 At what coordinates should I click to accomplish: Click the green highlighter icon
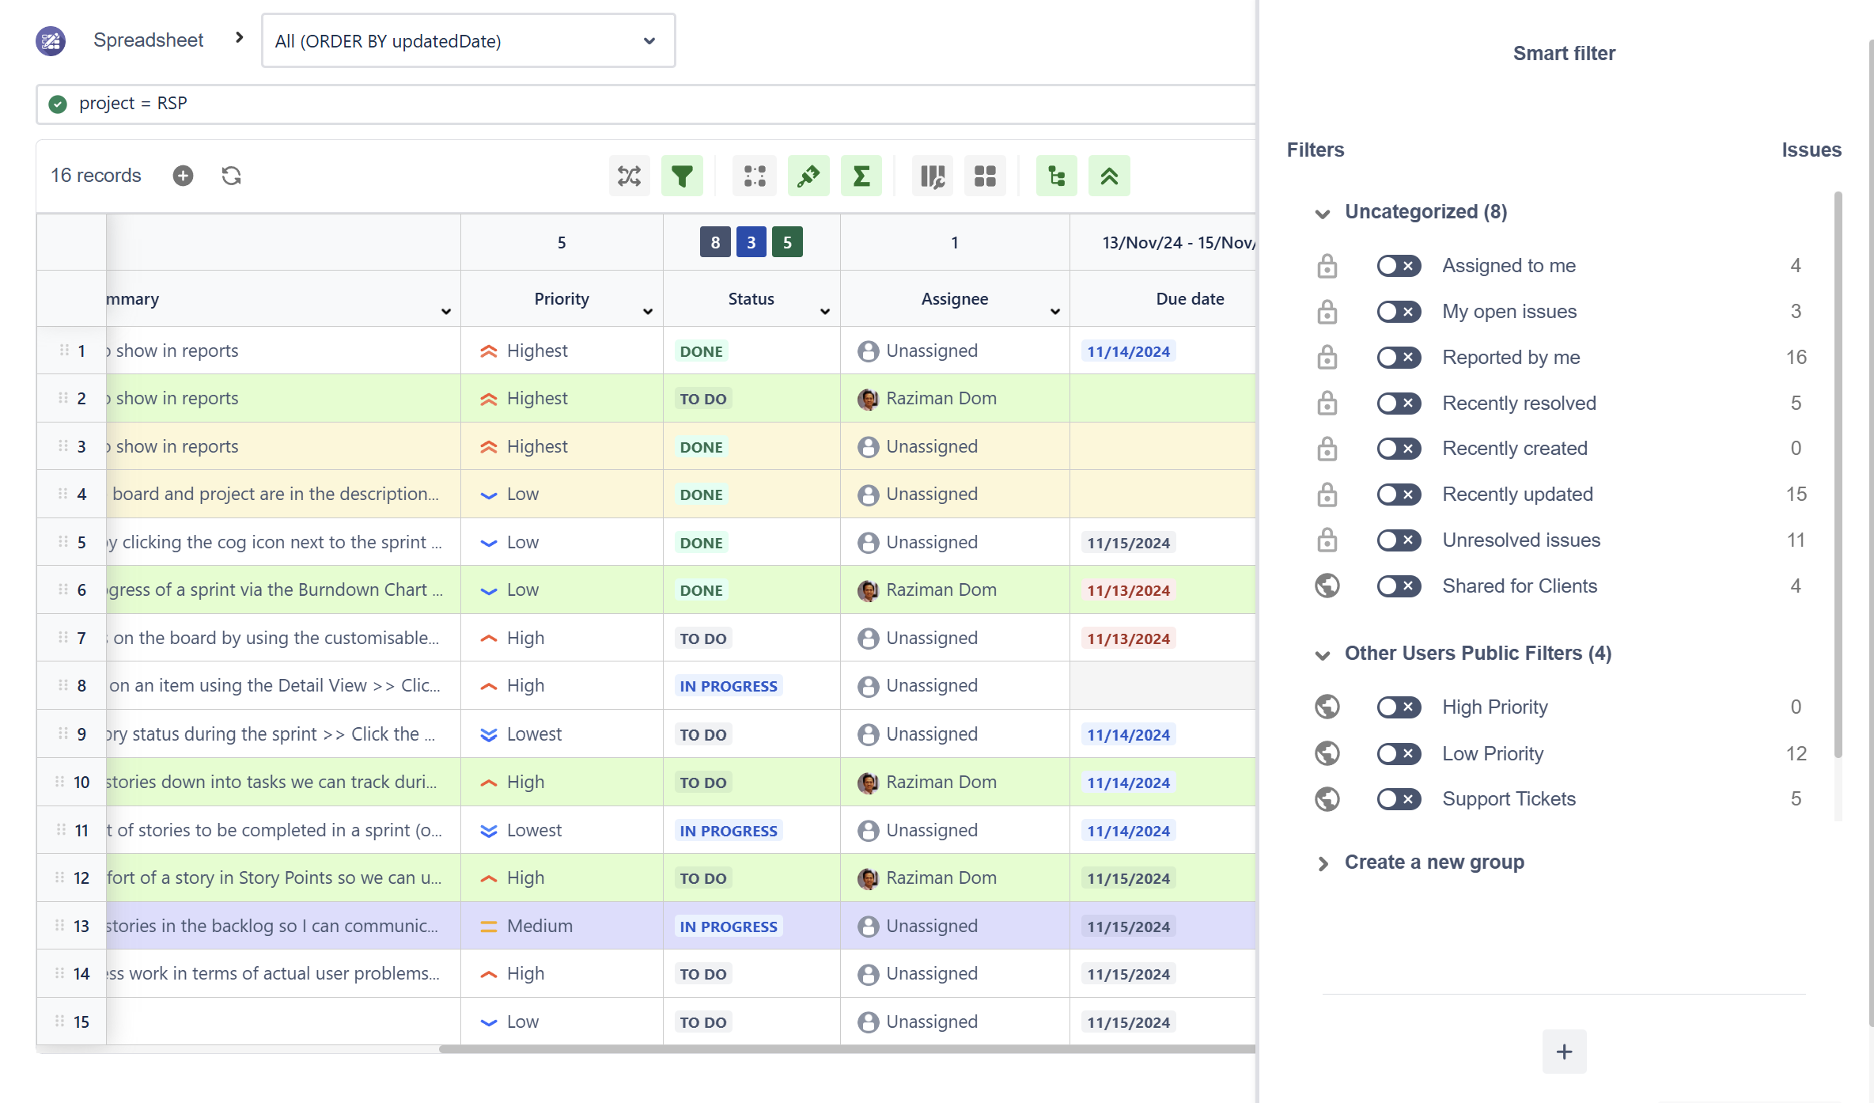(x=808, y=176)
